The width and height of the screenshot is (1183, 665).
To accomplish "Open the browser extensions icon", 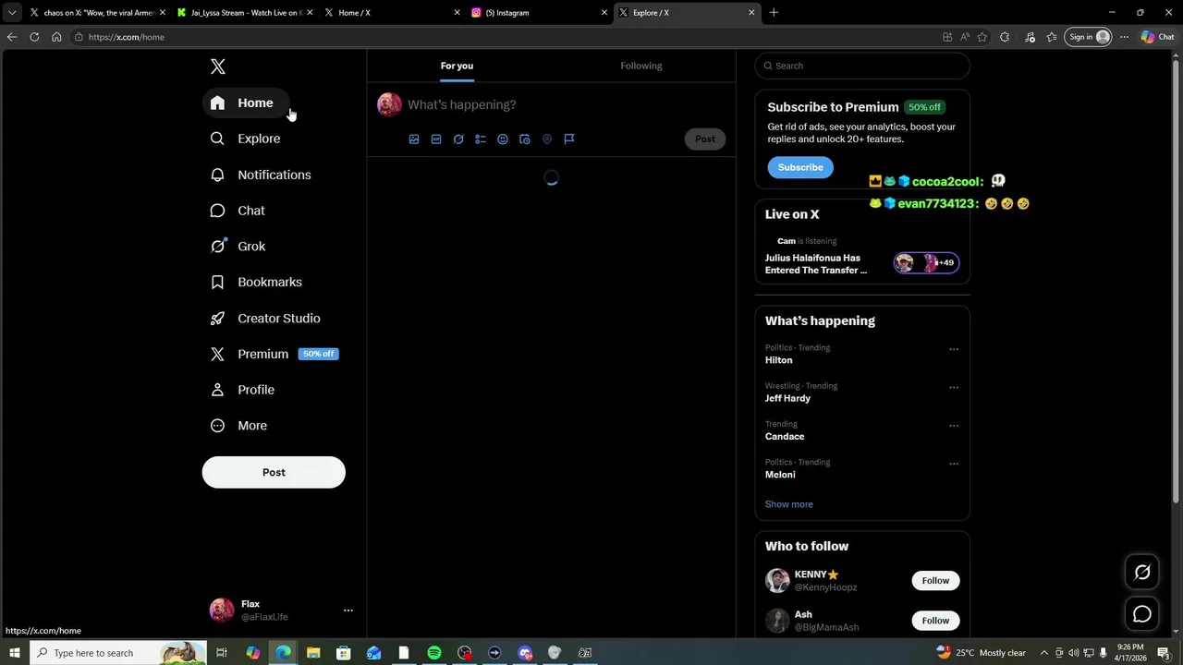I will point(1005,37).
